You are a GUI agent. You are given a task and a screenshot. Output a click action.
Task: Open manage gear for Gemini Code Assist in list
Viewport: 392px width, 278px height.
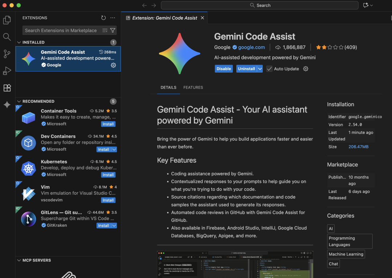pos(113,65)
